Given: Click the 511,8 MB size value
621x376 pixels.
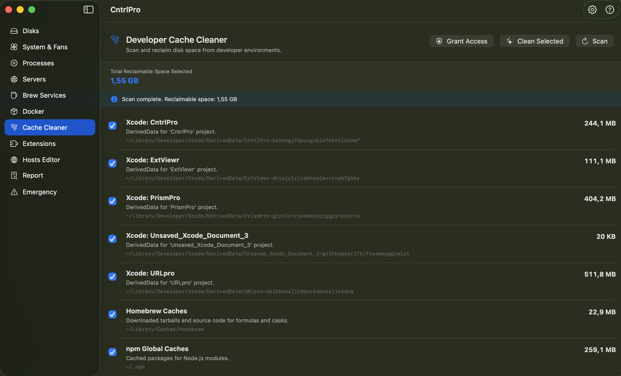Looking at the screenshot, I should click(x=600, y=274).
